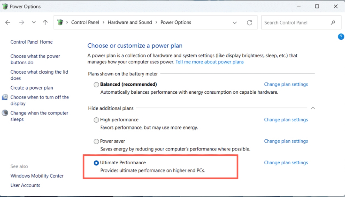Change plan settings for Ultimate Performance

pyautogui.click(x=286, y=162)
